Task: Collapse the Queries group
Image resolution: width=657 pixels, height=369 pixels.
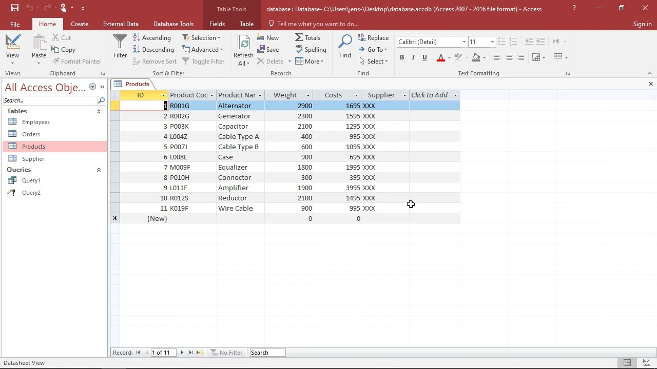Action: click(x=99, y=170)
